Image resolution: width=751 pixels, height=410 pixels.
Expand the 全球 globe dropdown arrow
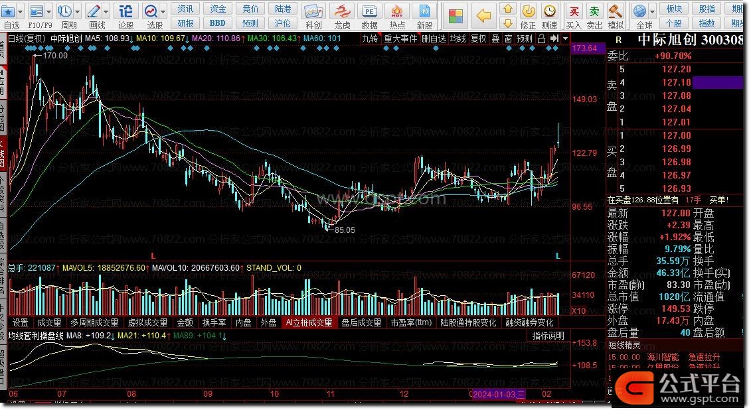652,11
